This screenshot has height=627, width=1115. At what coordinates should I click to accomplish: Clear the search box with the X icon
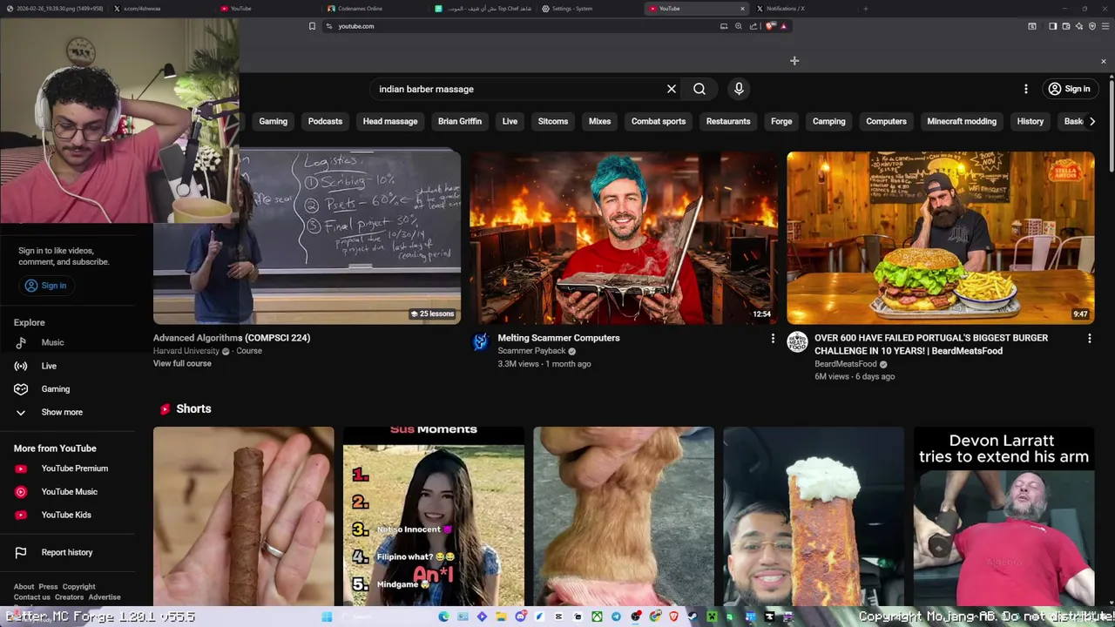point(672,89)
